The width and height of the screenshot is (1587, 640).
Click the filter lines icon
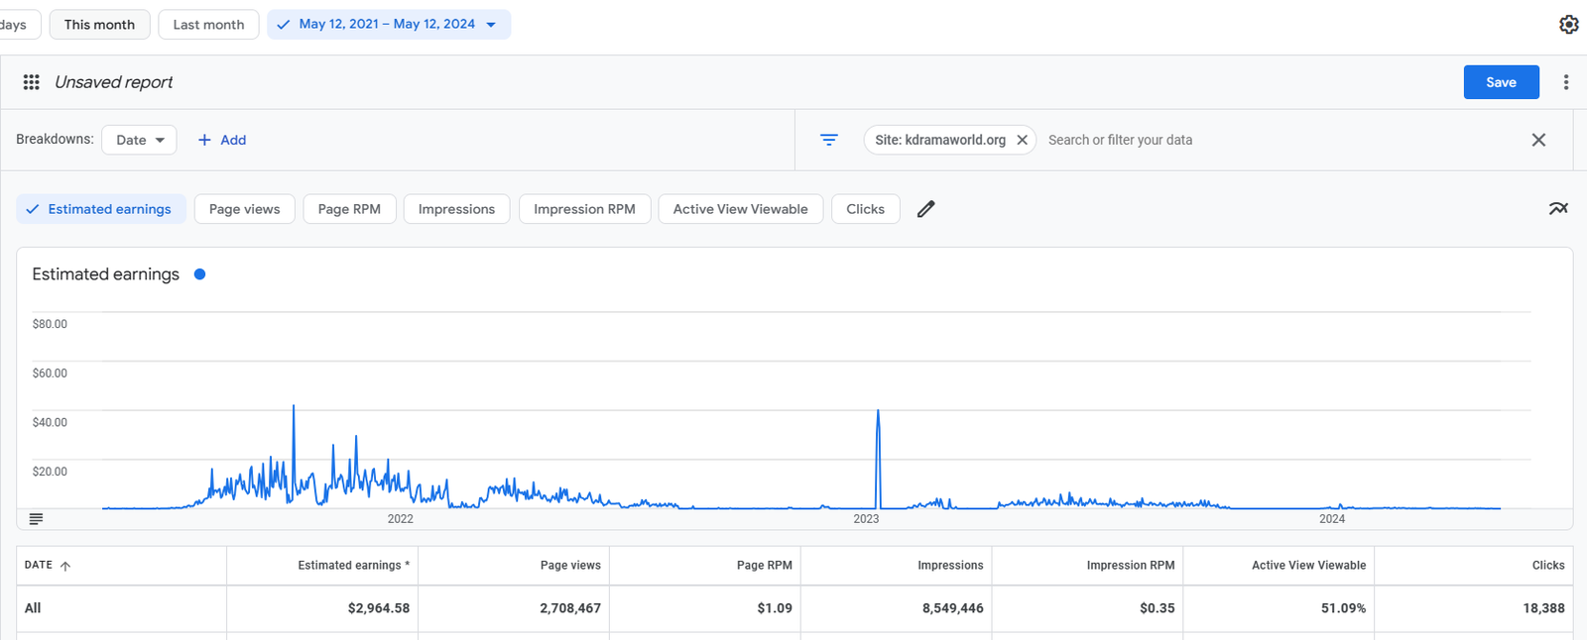coord(829,140)
